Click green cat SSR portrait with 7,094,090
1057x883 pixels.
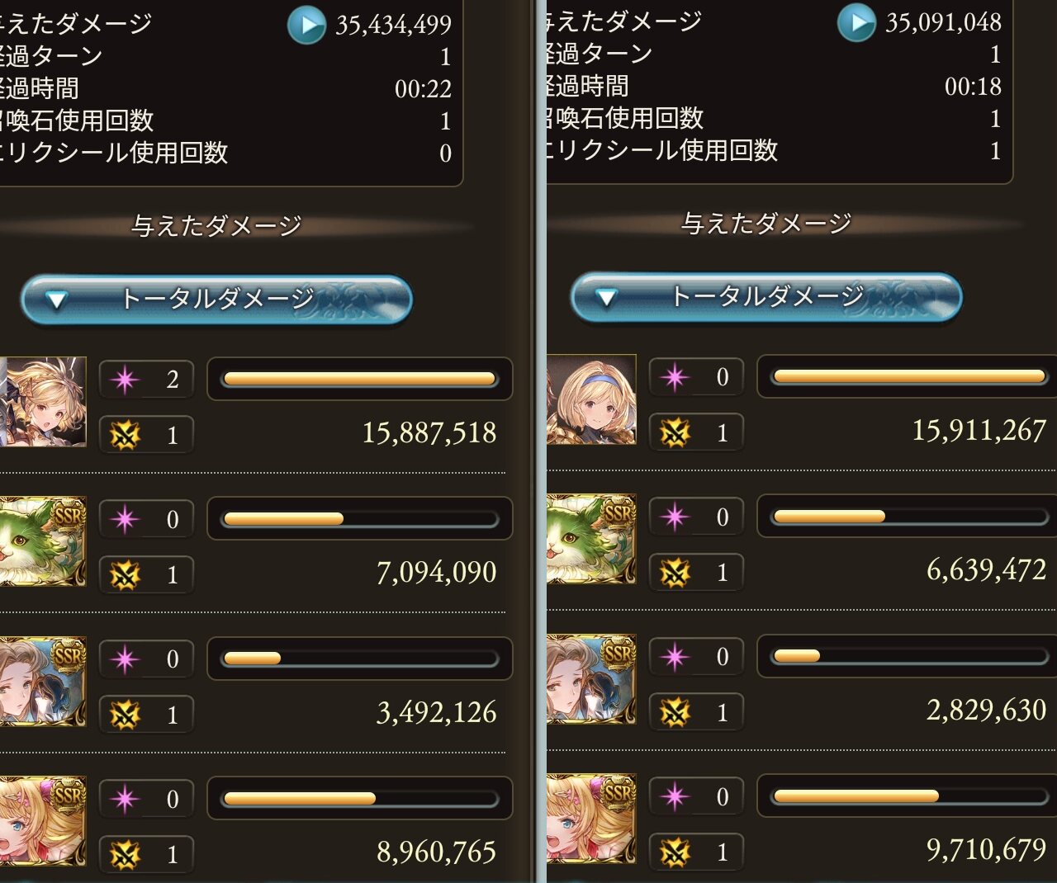click(x=43, y=541)
